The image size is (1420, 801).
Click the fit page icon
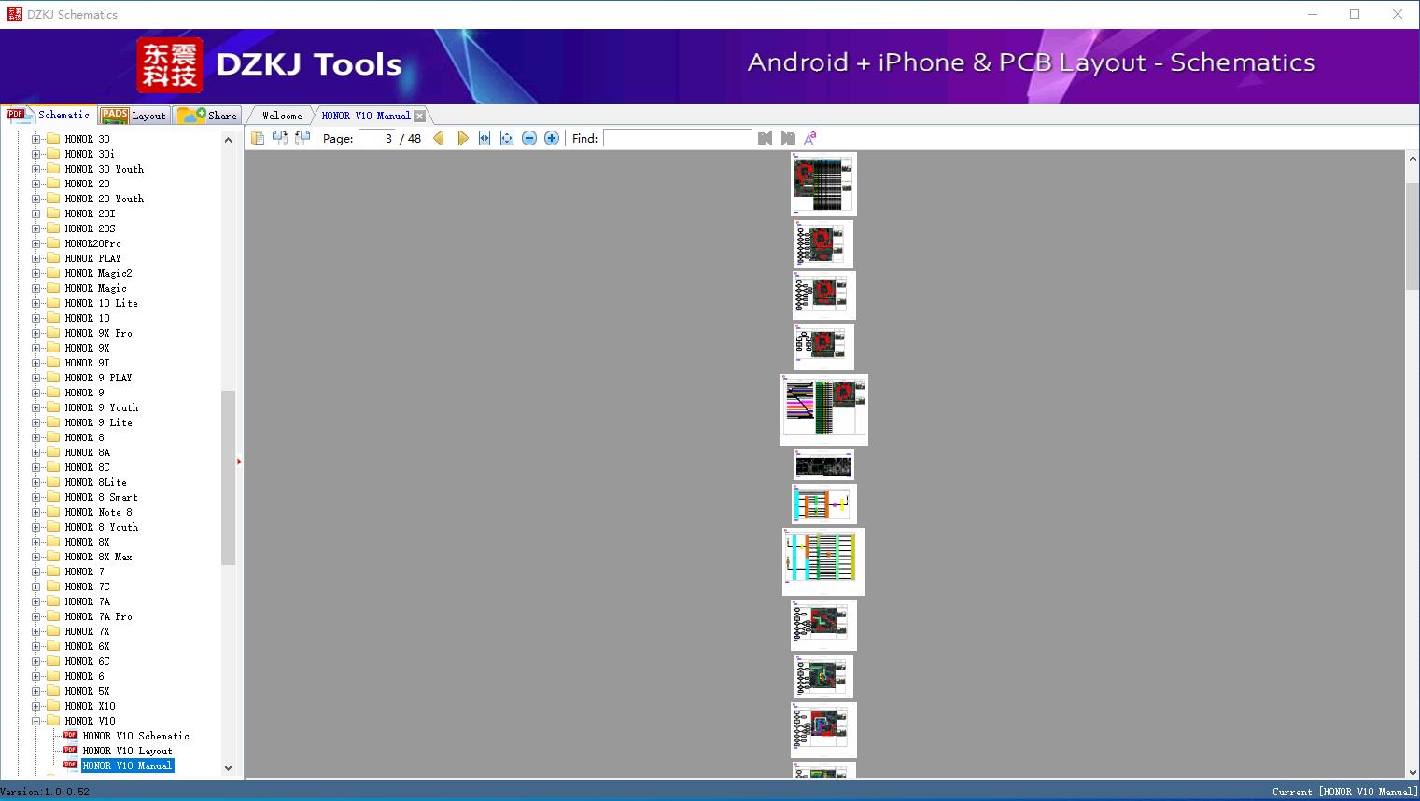point(507,138)
